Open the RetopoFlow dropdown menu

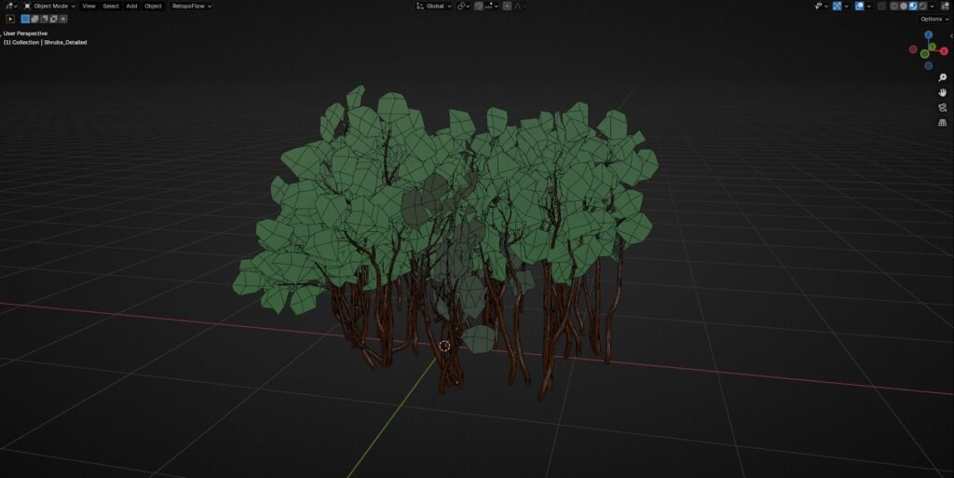pyautogui.click(x=191, y=6)
